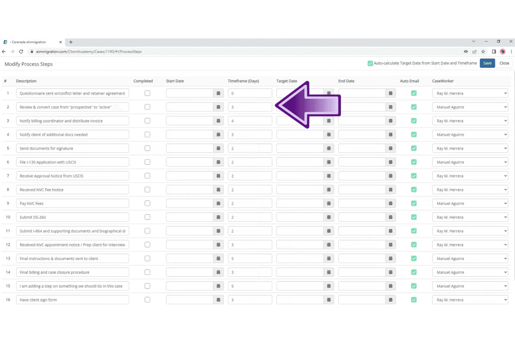Edit description Send documents for signature
Viewport: 515px width, 343px height.
point(72,148)
